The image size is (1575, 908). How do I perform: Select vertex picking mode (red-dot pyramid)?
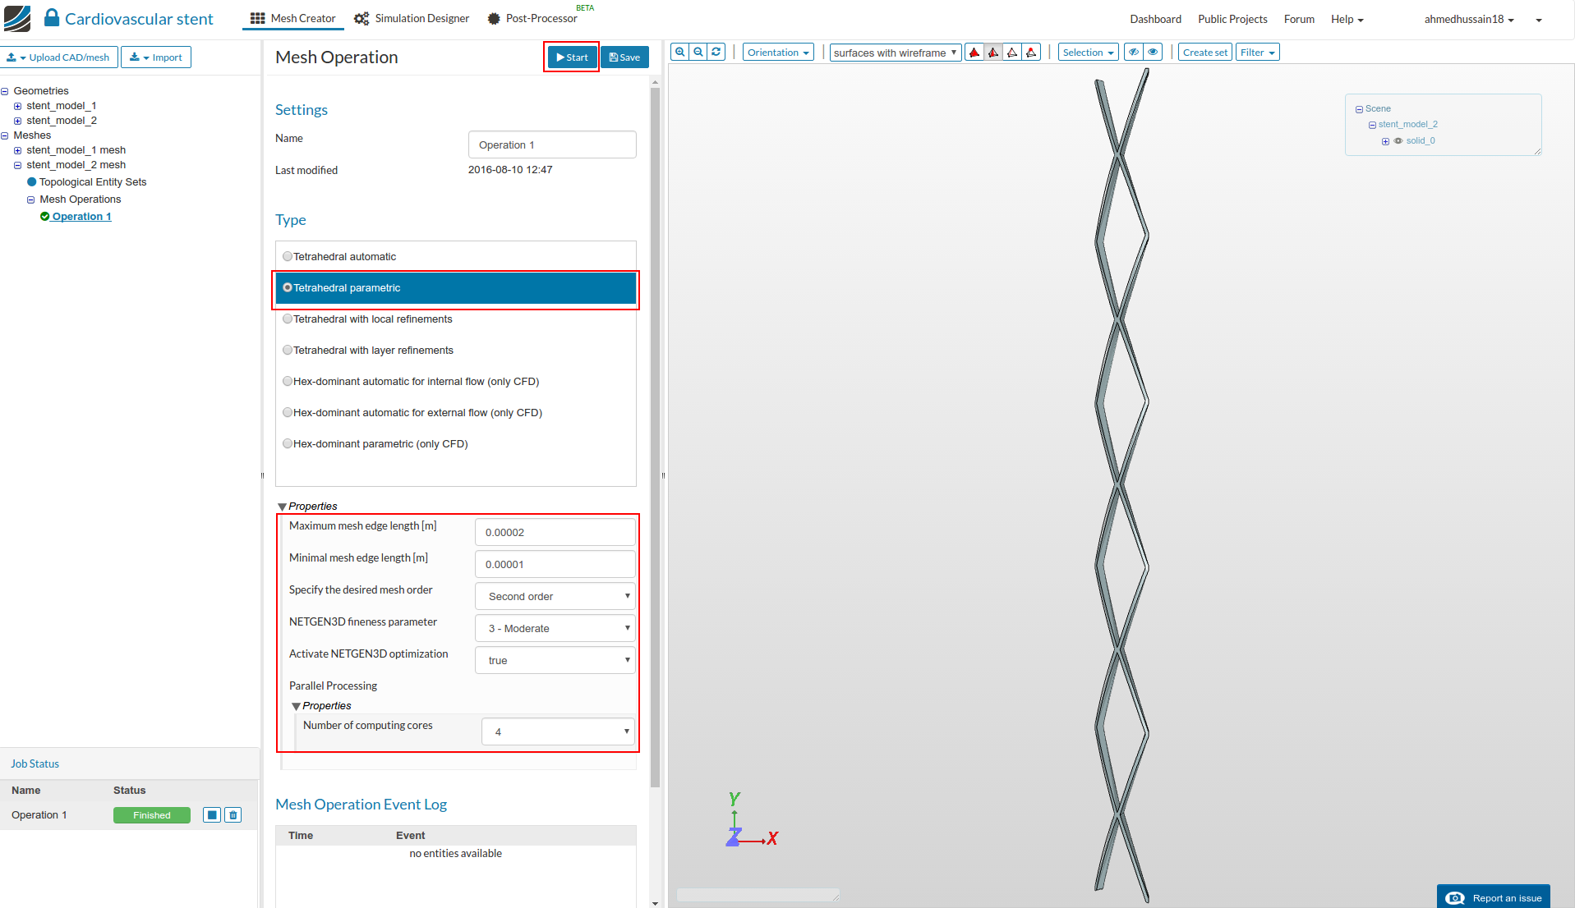coord(1031,53)
